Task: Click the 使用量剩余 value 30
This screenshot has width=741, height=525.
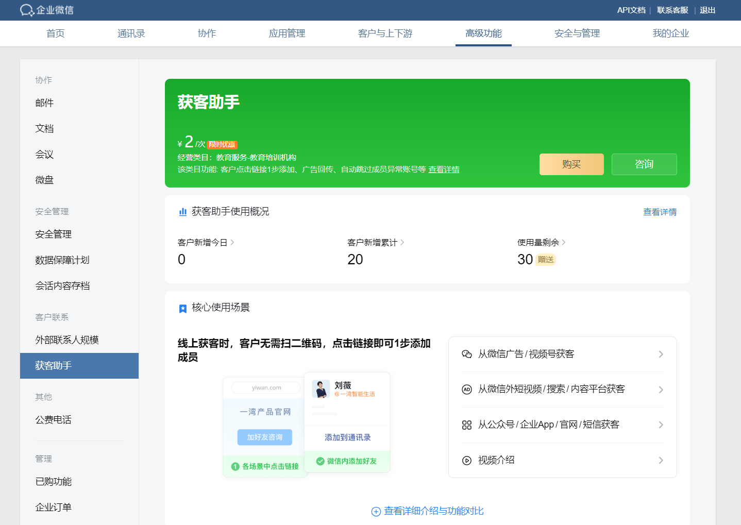Action: click(x=525, y=260)
